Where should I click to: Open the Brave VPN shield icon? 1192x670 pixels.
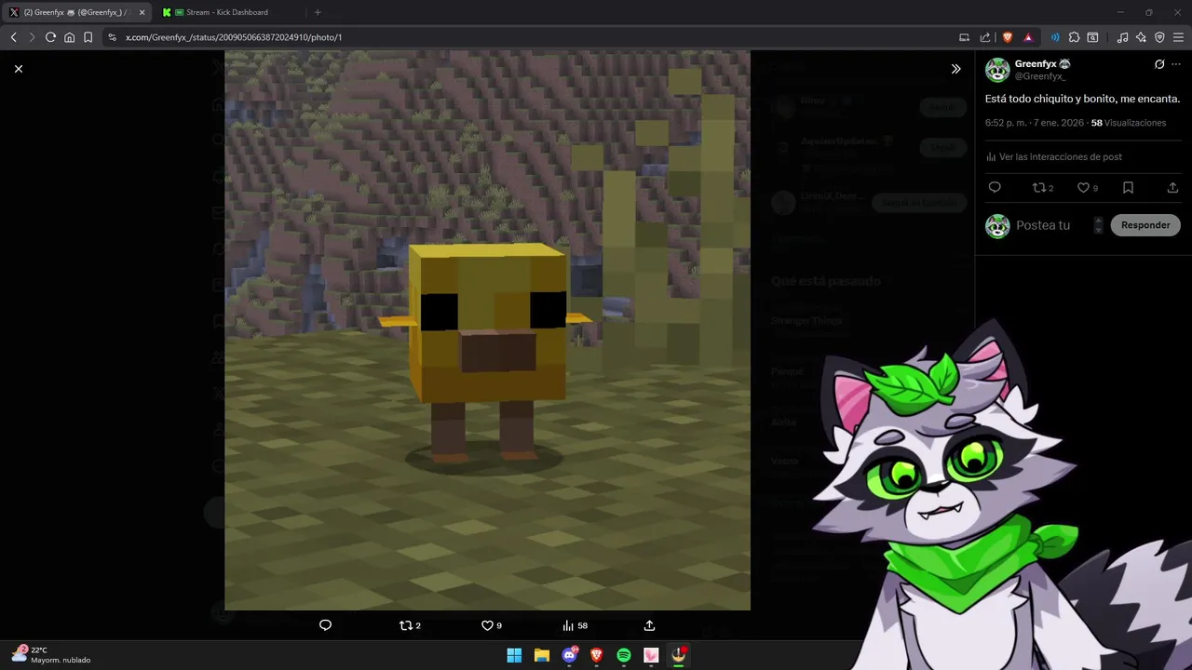click(1159, 37)
